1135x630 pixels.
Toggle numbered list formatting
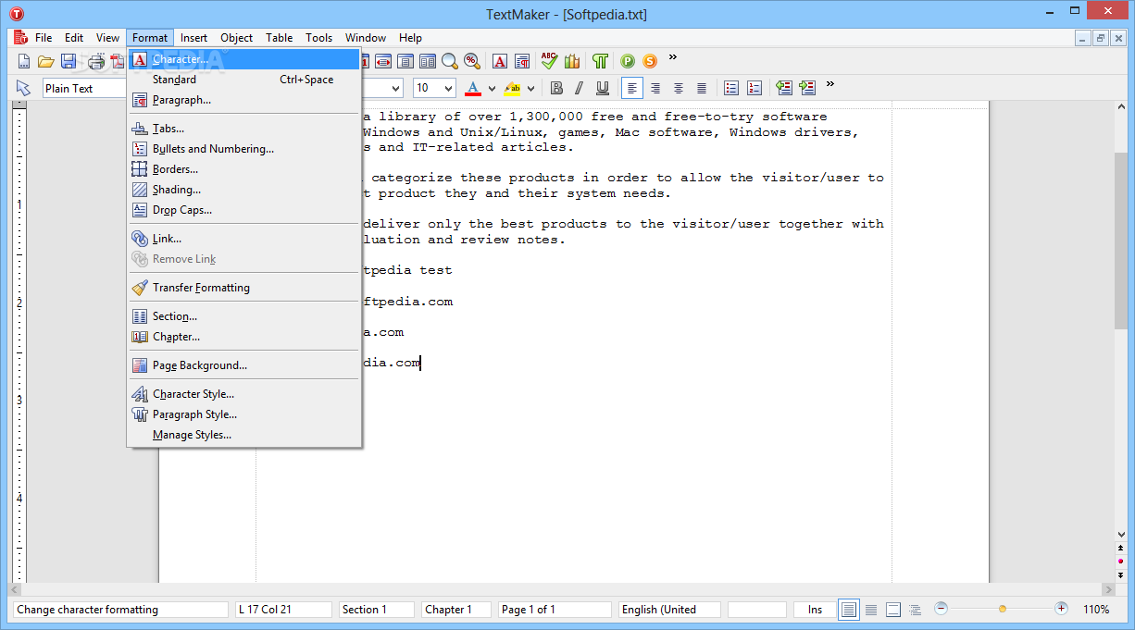[755, 88]
